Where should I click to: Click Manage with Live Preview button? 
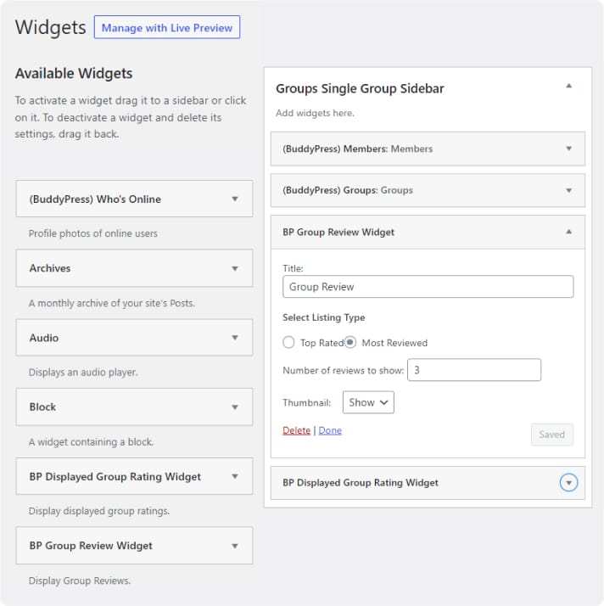tap(167, 27)
